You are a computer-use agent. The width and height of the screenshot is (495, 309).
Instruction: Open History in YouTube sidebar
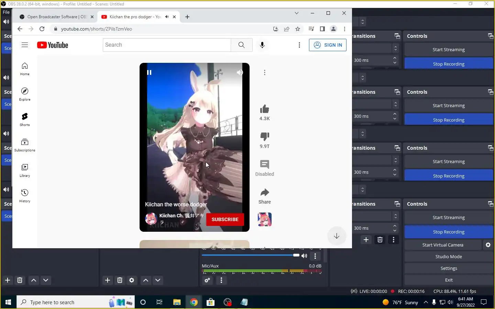click(25, 196)
